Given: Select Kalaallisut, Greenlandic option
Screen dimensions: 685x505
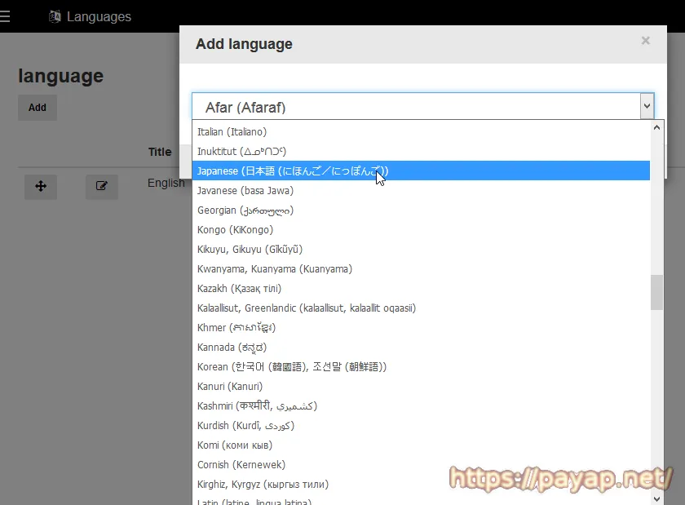Looking at the screenshot, I should click(306, 308).
